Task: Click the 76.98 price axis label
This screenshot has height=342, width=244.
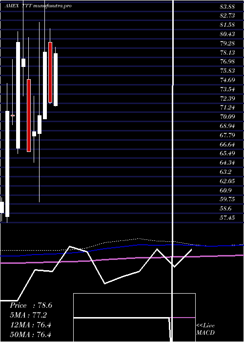Action: 227,62
